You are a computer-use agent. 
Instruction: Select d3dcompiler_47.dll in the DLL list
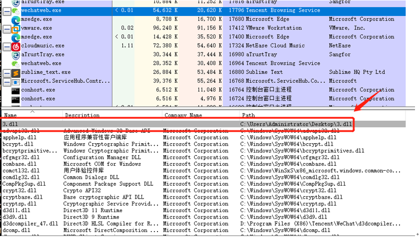(x=30, y=224)
